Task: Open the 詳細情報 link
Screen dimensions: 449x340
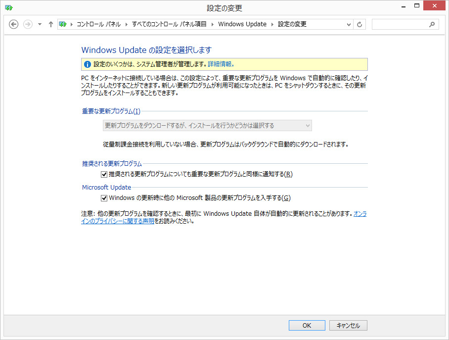Action: point(221,64)
